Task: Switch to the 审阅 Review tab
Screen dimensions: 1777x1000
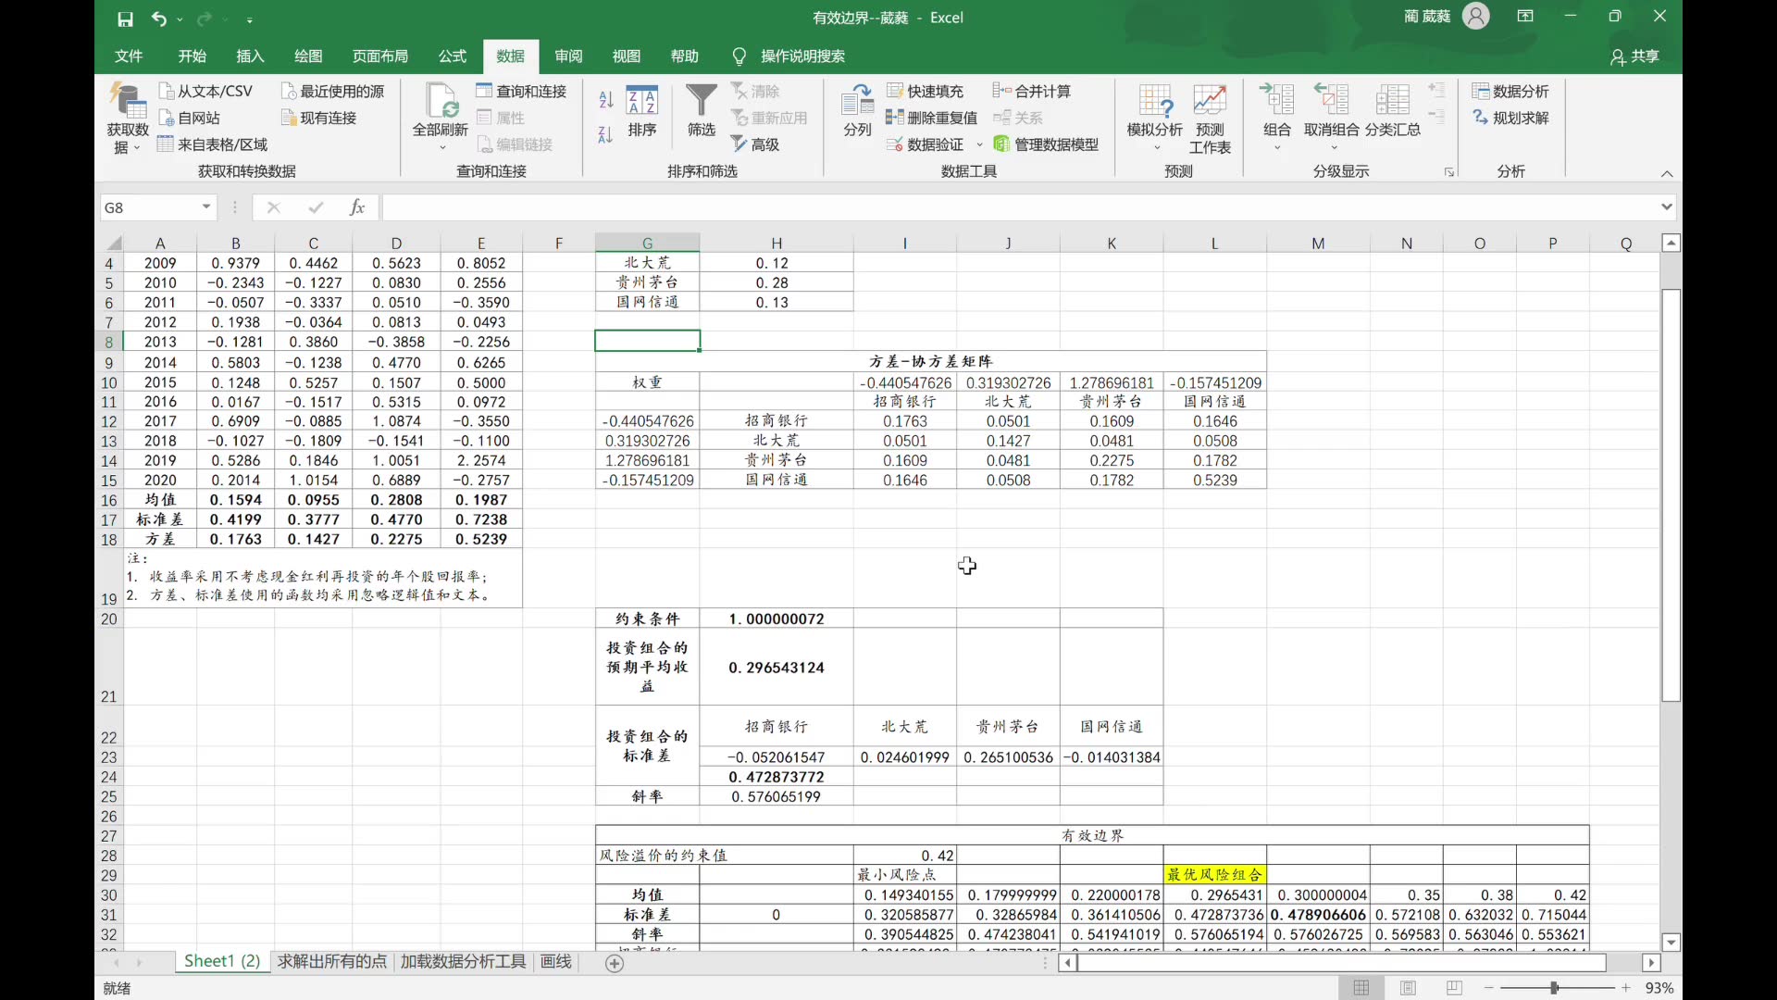Action: pos(568,56)
